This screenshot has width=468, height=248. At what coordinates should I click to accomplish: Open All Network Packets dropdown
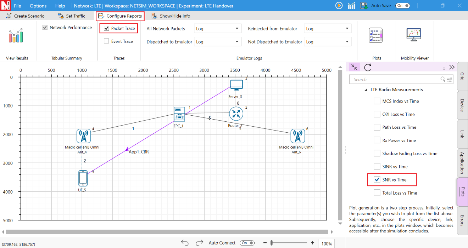(x=218, y=29)
